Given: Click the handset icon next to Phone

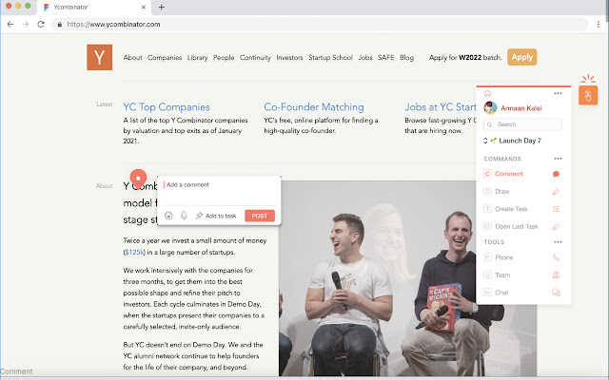Looking at the screenshot, I should [556, 257].
